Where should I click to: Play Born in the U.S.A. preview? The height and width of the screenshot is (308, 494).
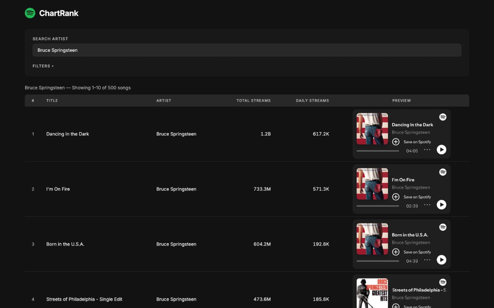click(x=441, y=260)
